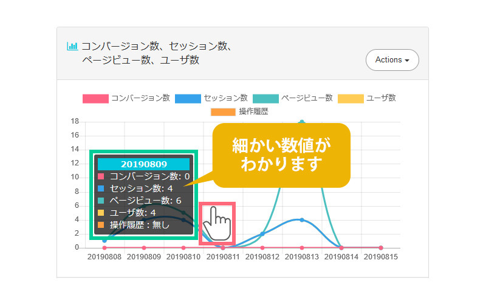Click the blue session point at 20190813
486x303 pixels.
[301, 219]
